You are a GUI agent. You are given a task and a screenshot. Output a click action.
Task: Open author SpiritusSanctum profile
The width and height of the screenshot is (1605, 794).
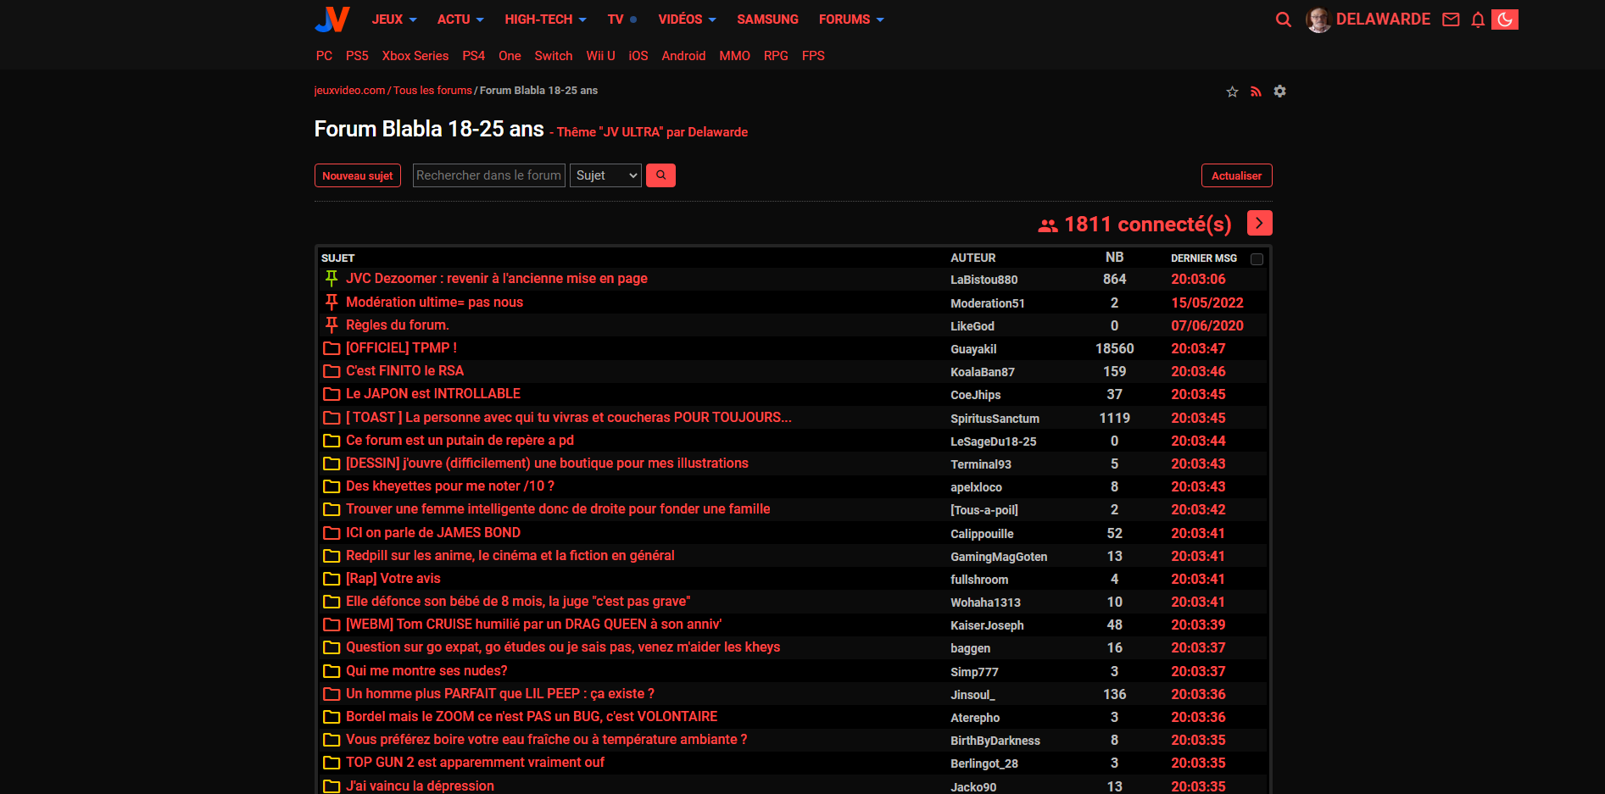[995, 419]
